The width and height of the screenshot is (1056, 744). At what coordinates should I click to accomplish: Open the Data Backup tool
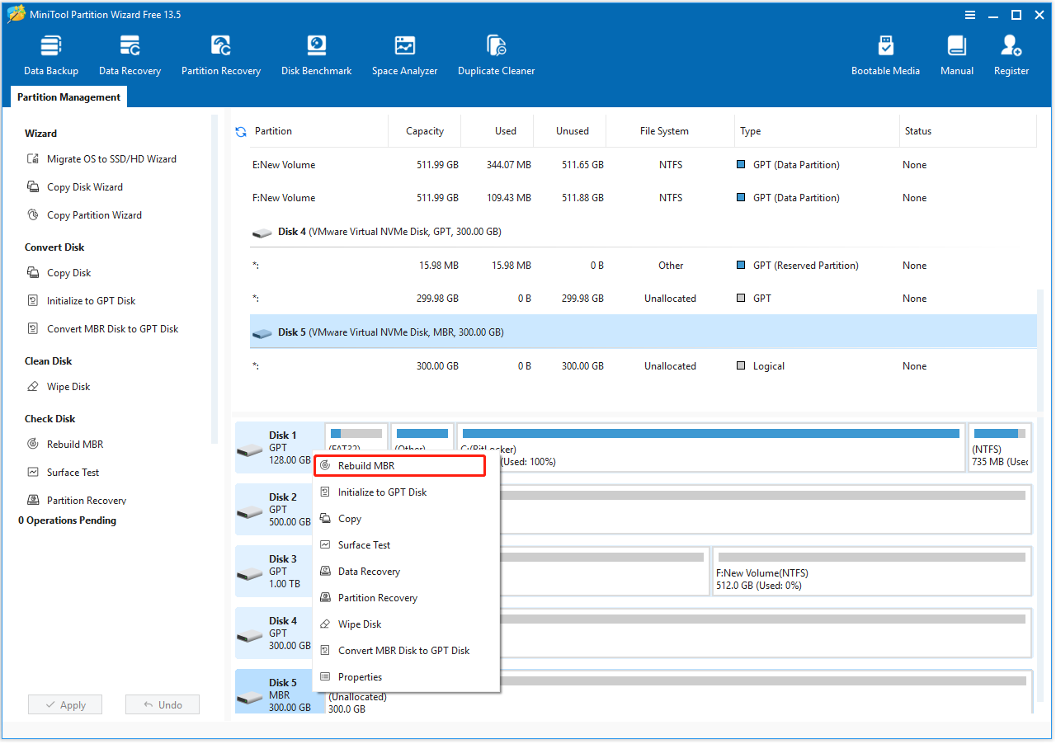pos(51,55)
